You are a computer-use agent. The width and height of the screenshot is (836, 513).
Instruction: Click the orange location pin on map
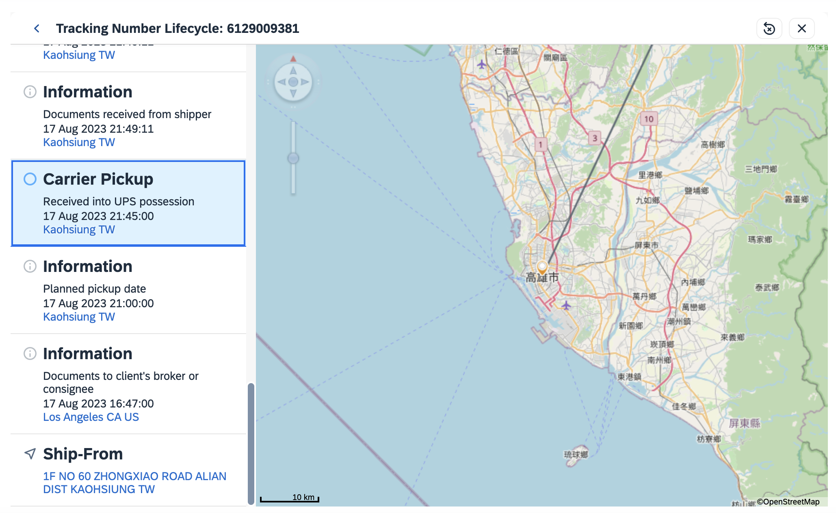(542, 267)
